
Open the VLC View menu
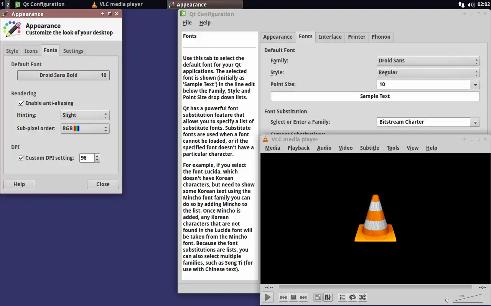pyautogui.click(x=413, y=148)
